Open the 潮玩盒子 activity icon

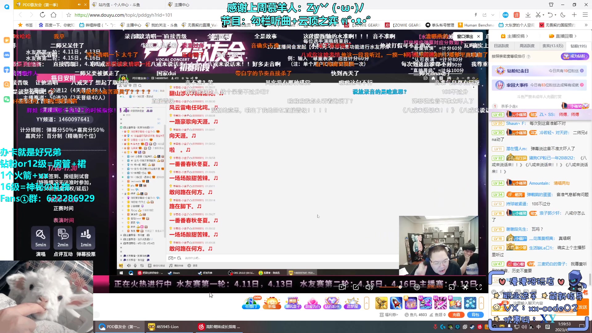click(x=293, y=302)
